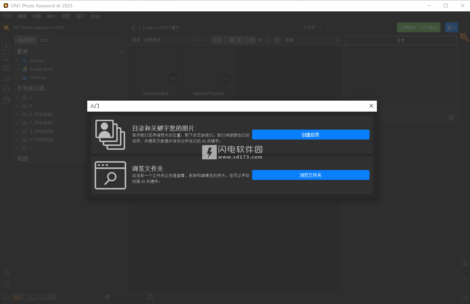The height and width of the screenshot is (304, 470).
Task: Toggle the 文本 search filter
Action: pos(217,40)
